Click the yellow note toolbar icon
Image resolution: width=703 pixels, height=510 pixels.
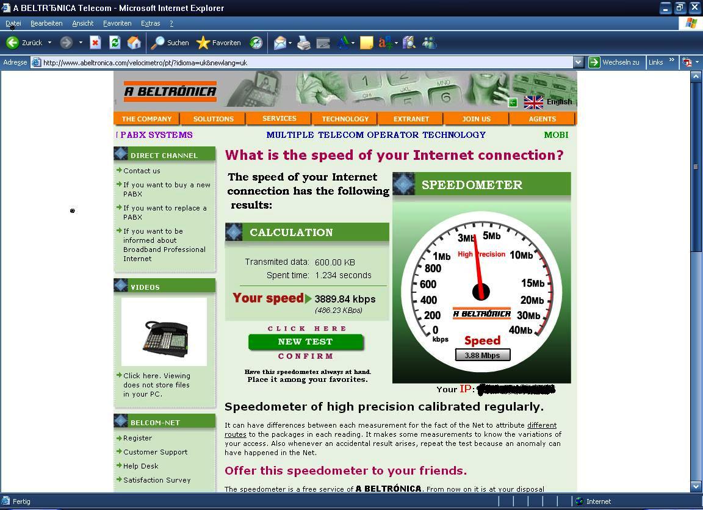[x=366, y=43]
